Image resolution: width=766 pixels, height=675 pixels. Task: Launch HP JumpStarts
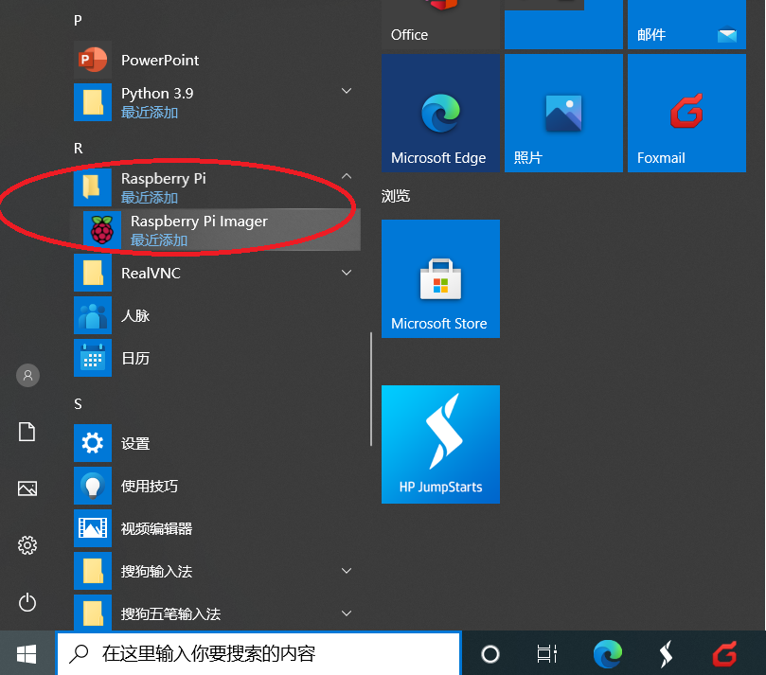[439, 444]
